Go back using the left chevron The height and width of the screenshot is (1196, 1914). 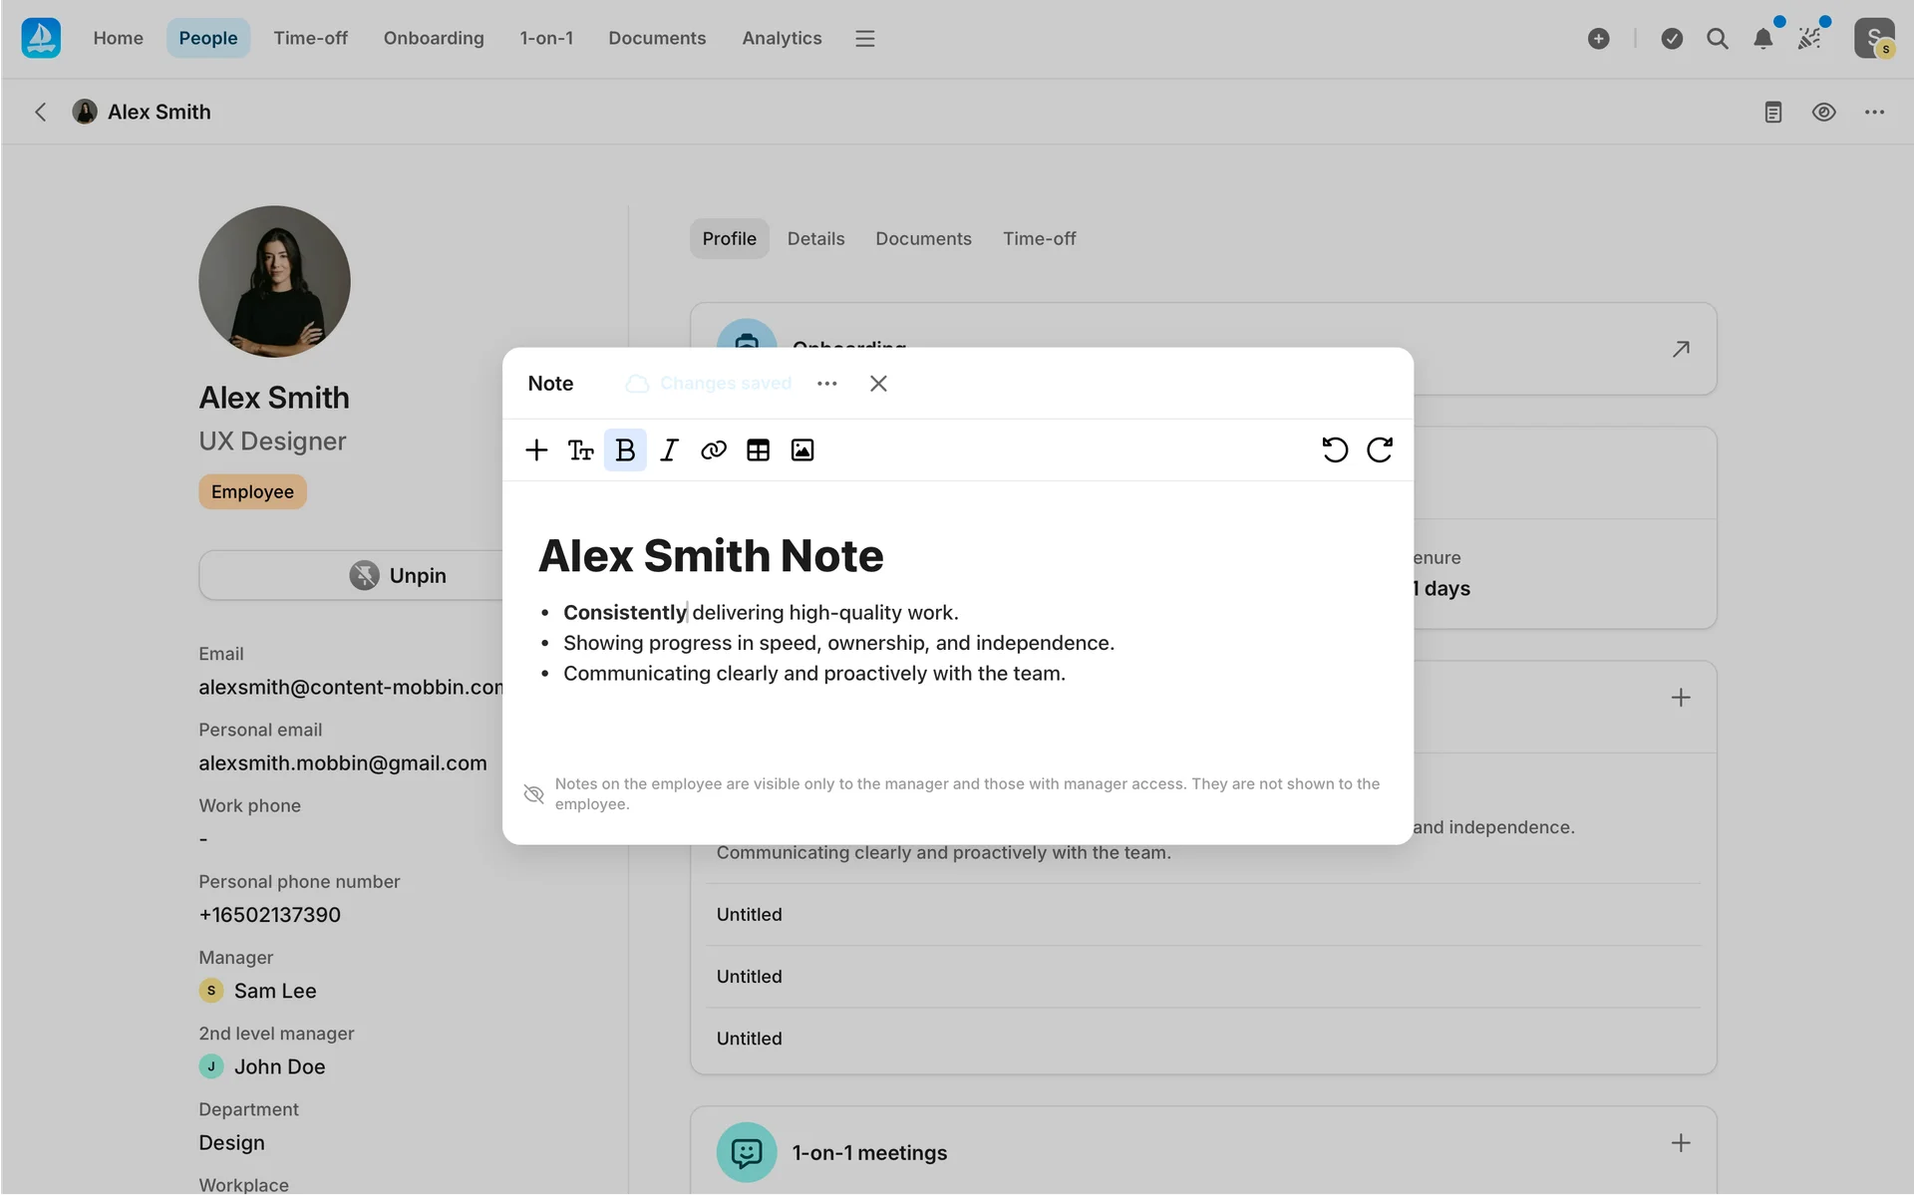pyautogui.click(x=41, y=112)
